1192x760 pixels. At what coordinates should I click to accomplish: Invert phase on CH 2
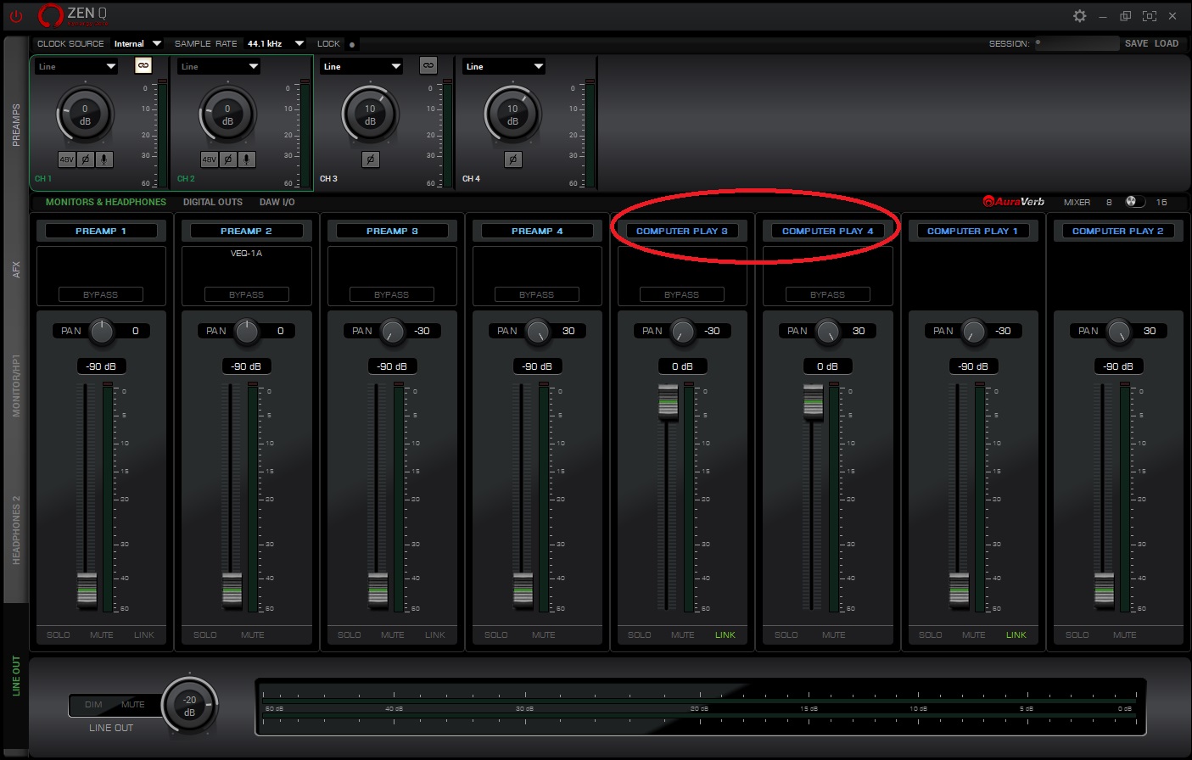pyautogui.click(x=228, y=159)
